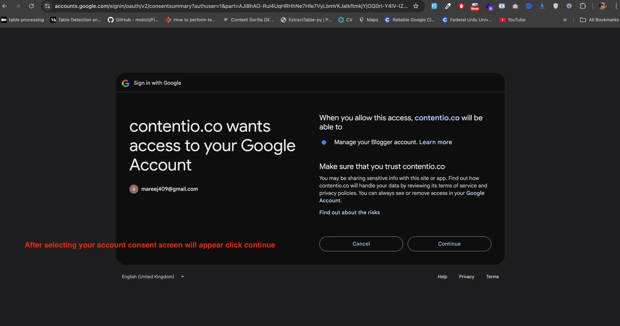Click Continue to grant access

[x=449, y=244]
